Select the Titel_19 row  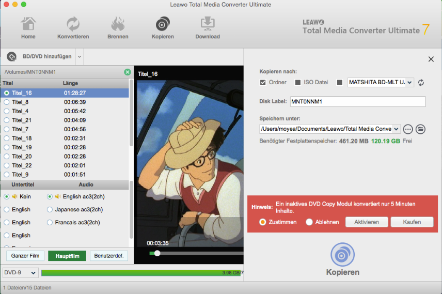click(65, 147)
